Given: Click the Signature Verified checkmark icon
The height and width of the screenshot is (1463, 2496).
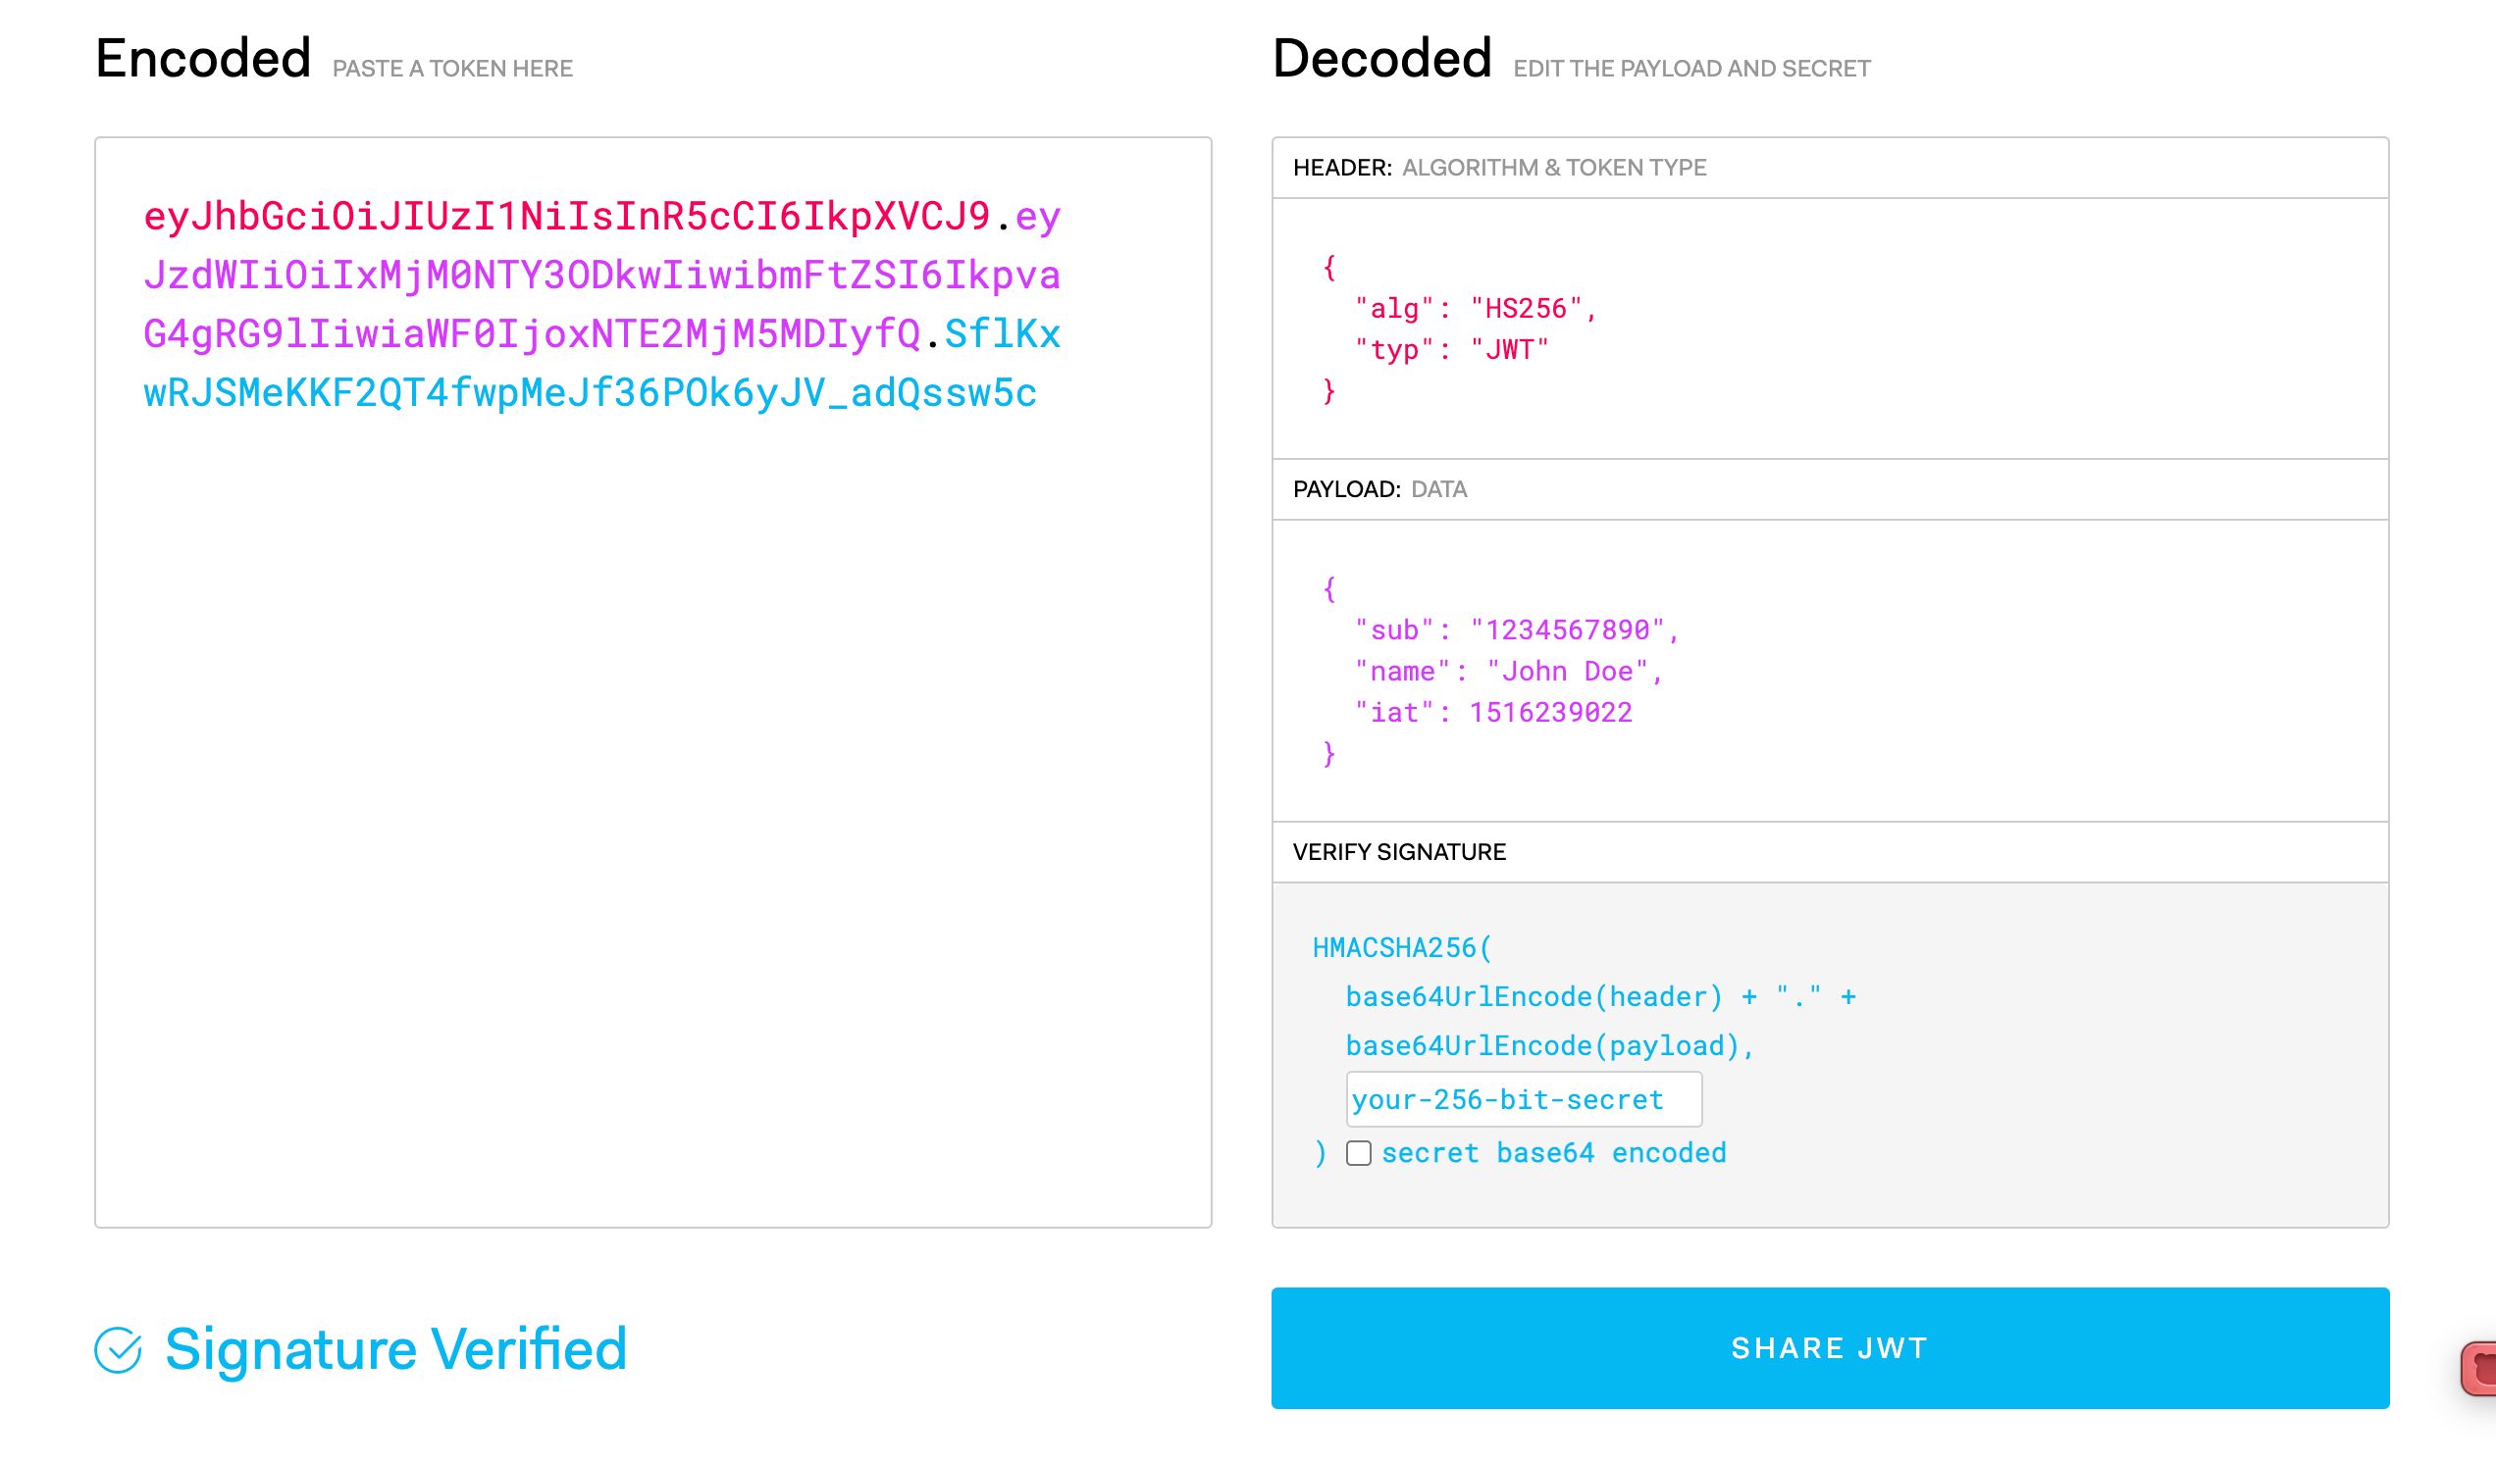Looking at the screenshot, I should click(118, 1350).
